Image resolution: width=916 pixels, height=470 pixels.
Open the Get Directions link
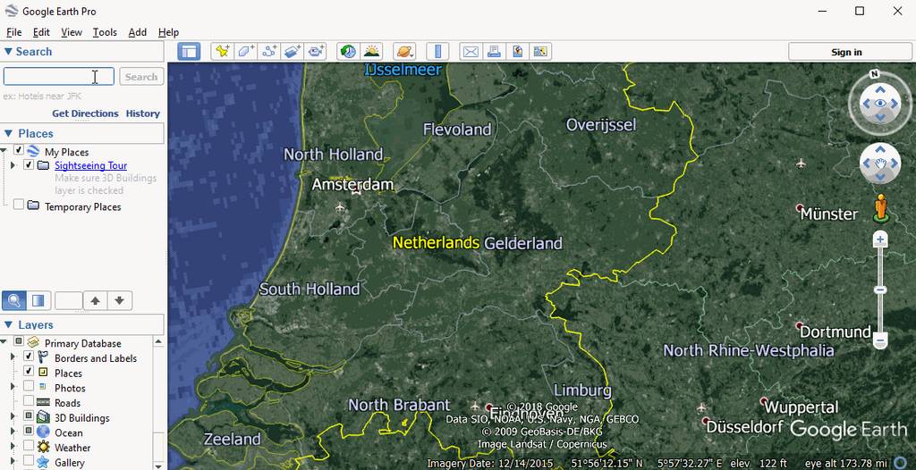pyautogui.click(x=85, y=113)
